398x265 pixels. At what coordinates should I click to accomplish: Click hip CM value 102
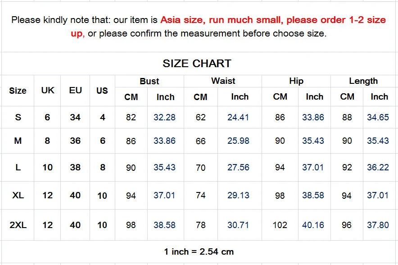pyautogui.click(x=280, y=225)
